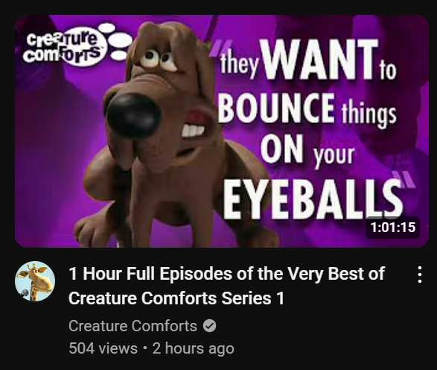The height and width of the screenshot is (370, 437).
Task: Click the dog's eyes in thumbnail
Action: point(159,59)
